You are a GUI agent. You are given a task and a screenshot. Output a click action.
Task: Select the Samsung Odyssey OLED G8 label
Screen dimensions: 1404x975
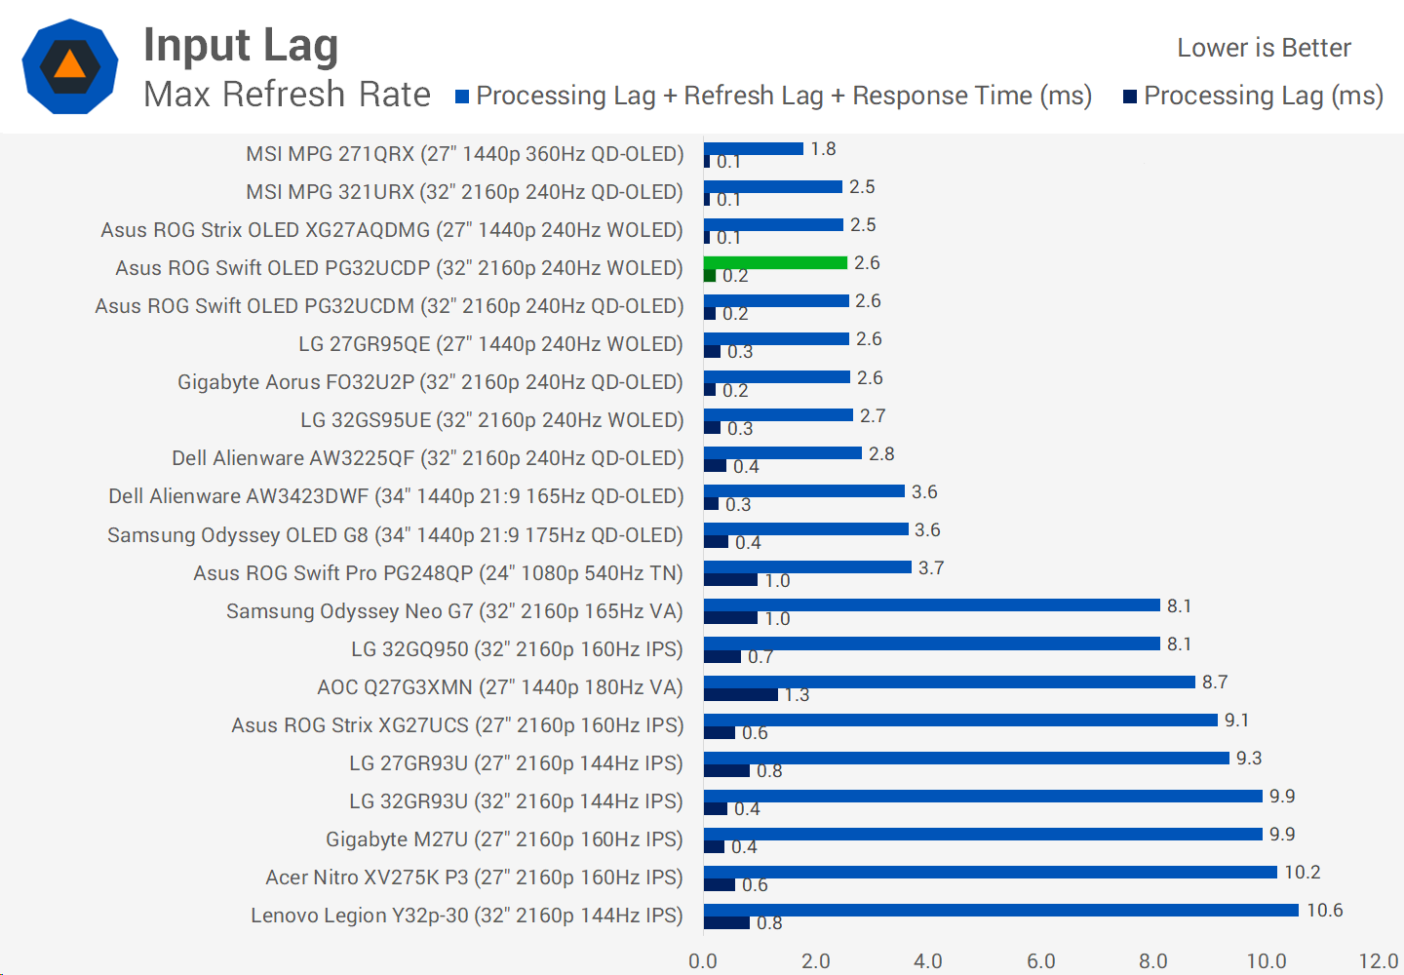point(395,535)
